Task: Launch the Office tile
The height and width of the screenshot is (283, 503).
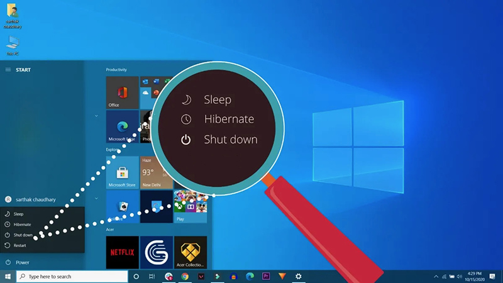Action: coord(122,92)
